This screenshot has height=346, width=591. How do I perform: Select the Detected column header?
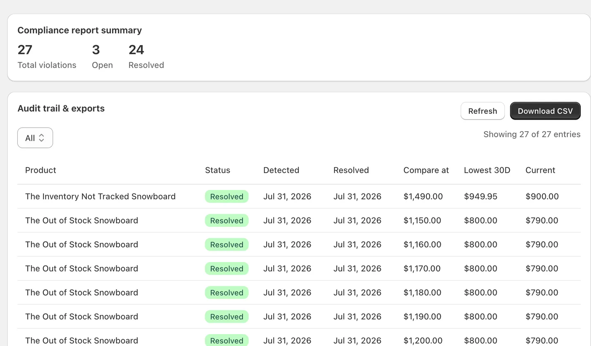(x=281, y=170)
